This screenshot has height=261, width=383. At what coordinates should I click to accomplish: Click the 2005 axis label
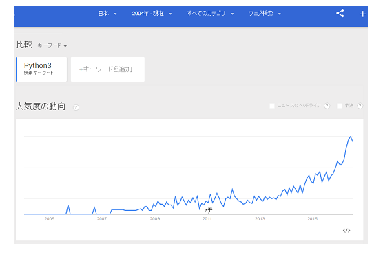(50, 219)
